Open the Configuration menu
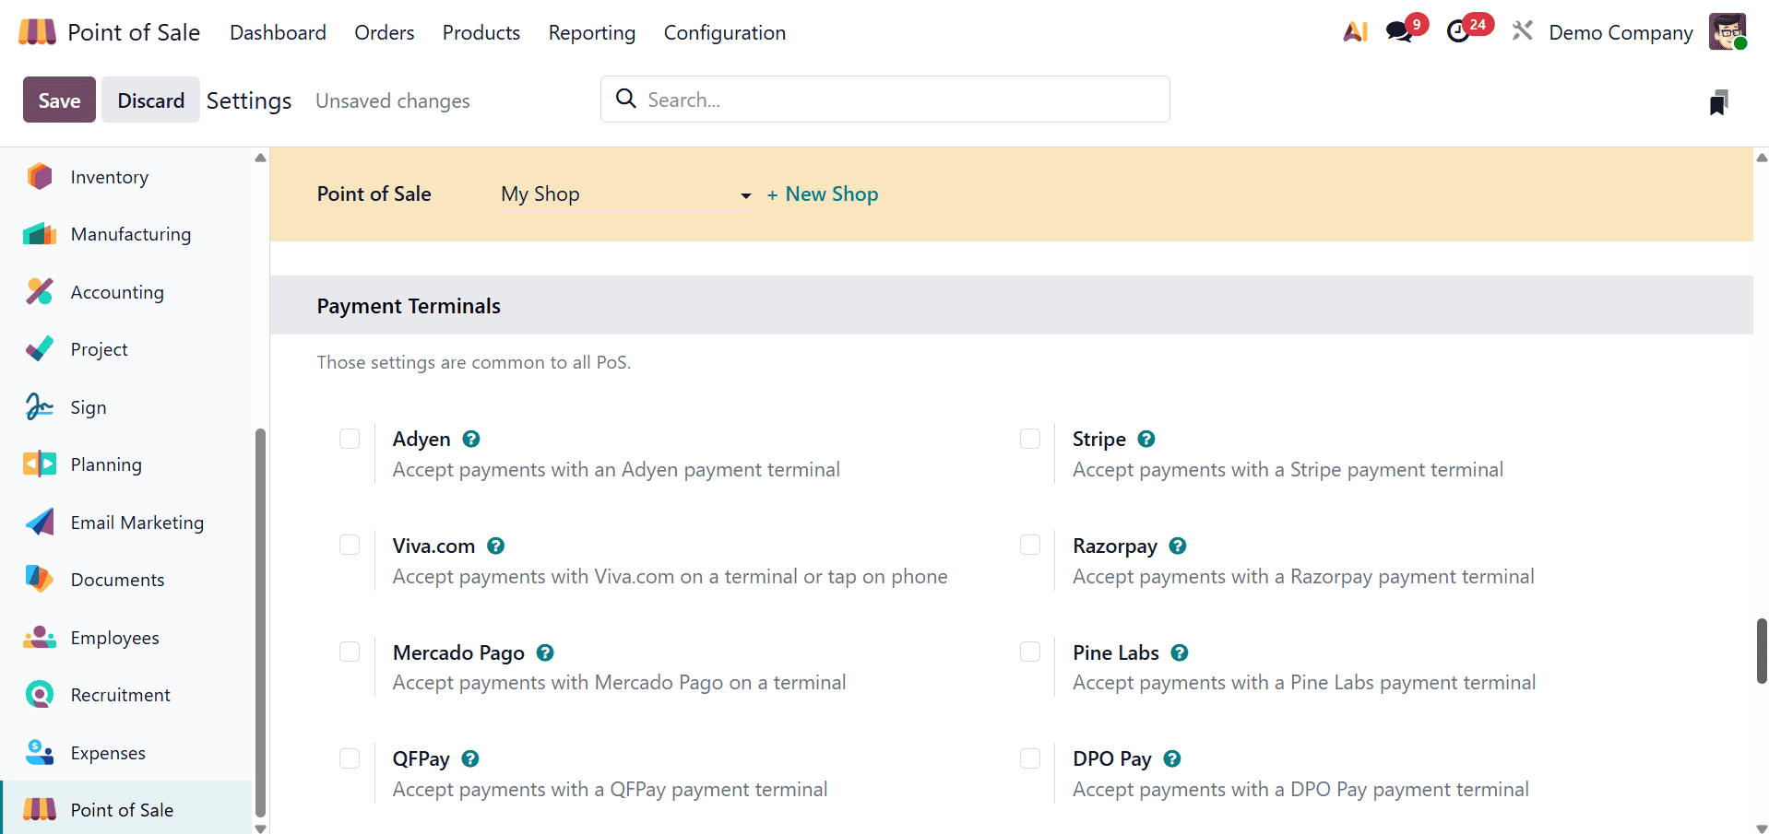Viewport: 1769px width, 834px height. coord(724,32)
